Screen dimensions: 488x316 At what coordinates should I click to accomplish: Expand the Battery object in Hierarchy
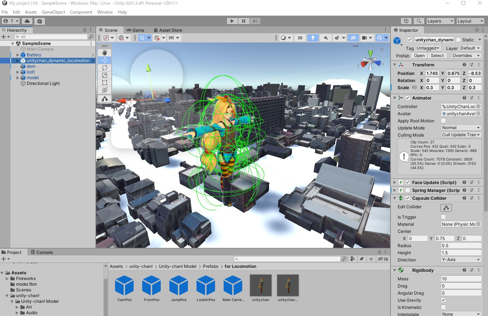tap(18, 55)
